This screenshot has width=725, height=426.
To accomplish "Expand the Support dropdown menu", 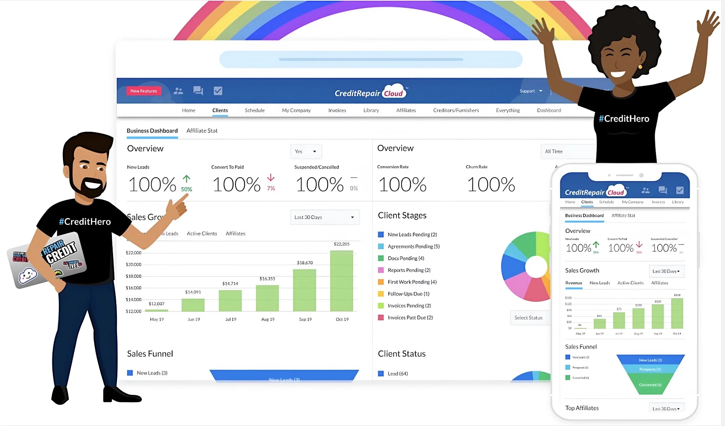I will (x=531, y=91).
